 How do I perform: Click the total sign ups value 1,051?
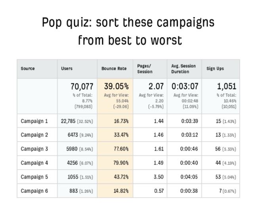pyautogui.click(x=227, y=86)
